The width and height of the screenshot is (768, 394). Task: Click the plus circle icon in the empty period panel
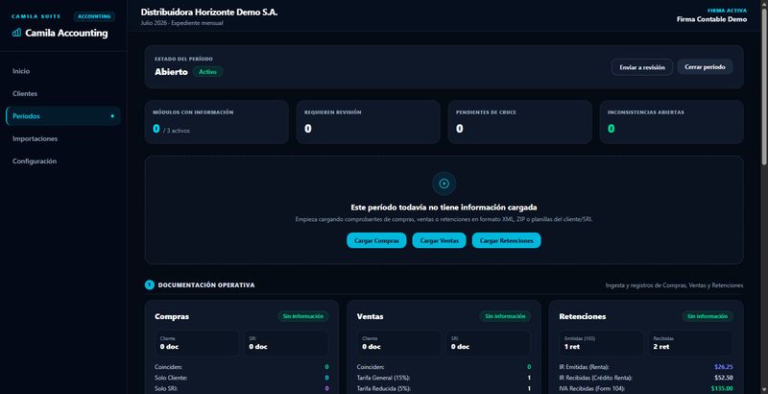pos(444,184)
